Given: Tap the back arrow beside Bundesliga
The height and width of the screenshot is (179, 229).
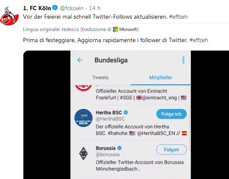Looking at the screenshot, I should pyautogui.click(x=80, y=60).
